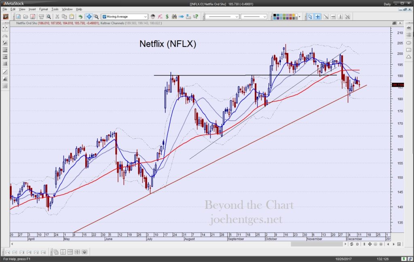Click the toolbar icon before the Help pointer
Screen dimensions: 414x262
[x=188, y=17]
